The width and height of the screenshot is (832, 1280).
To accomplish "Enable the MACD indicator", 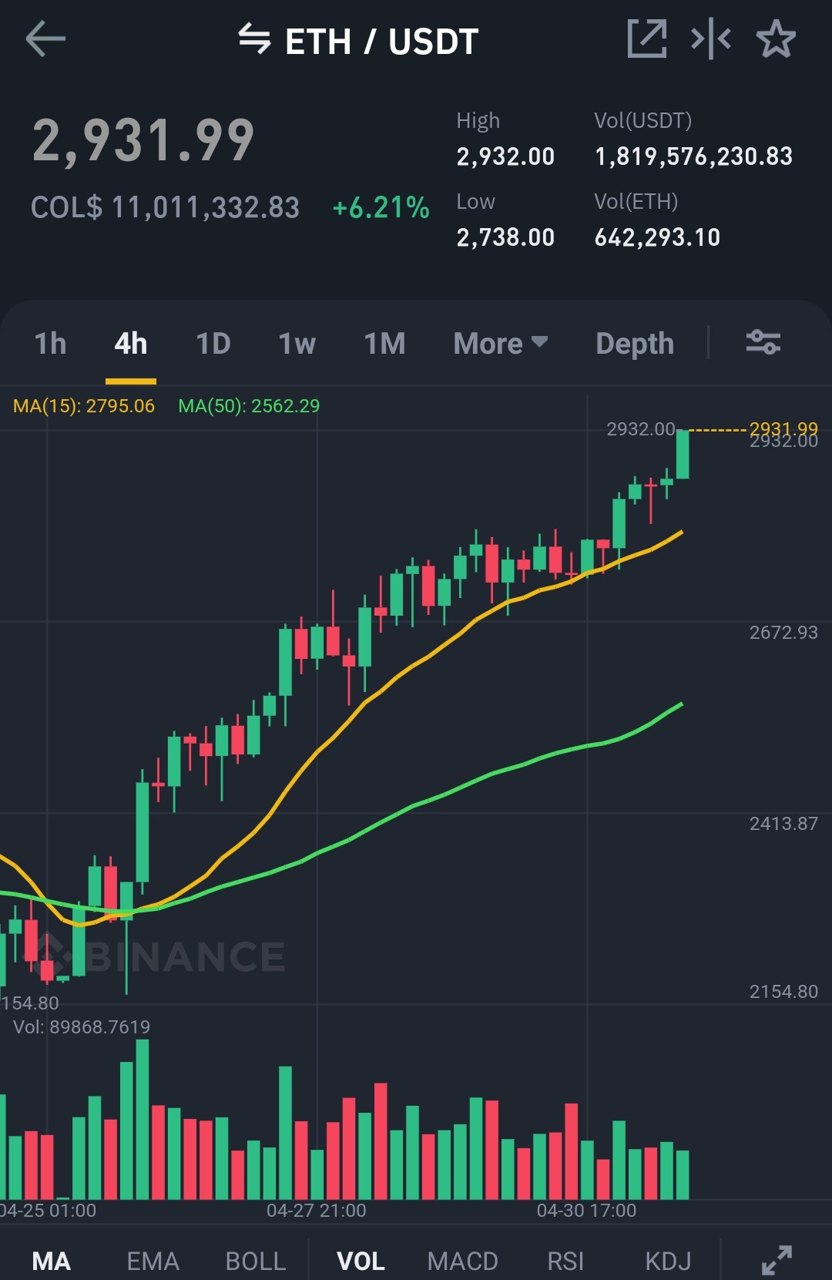I will [x=462, y=1261].
